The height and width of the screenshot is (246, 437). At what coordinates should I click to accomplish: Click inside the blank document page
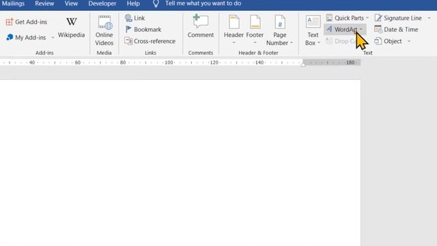[x=180, y=163]
